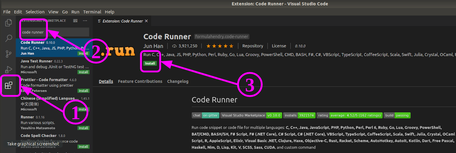Click the publisher name Jun Han in header

(x=153, y=46)
